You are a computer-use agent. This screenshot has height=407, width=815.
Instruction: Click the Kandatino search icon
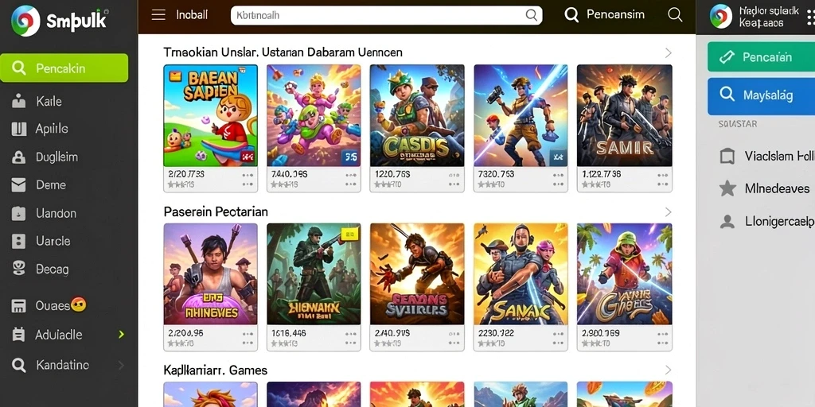tap(19, 366)
